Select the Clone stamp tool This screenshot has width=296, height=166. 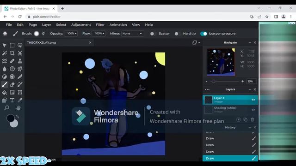(x=20, y=61)
